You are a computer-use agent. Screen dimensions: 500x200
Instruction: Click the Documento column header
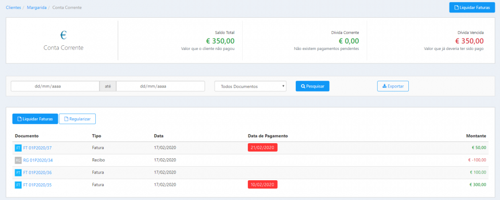point(27,136)
